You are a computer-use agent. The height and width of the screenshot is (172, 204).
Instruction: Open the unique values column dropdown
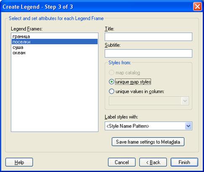tap(185, 101)
